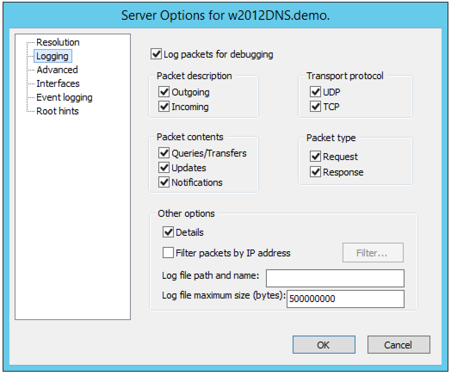
Task: Disable Outgoing packet logging
Action: 164,92
